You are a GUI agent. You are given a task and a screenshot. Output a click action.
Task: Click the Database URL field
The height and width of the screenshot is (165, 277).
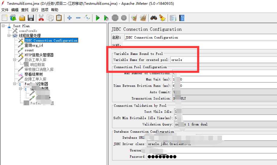[212, 138]
